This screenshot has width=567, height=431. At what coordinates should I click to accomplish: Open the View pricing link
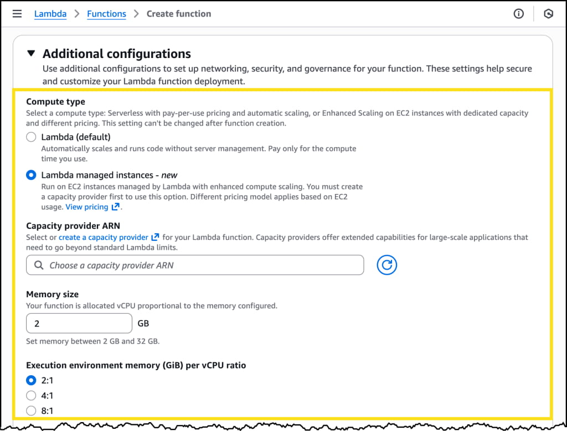tap(86, 207)
